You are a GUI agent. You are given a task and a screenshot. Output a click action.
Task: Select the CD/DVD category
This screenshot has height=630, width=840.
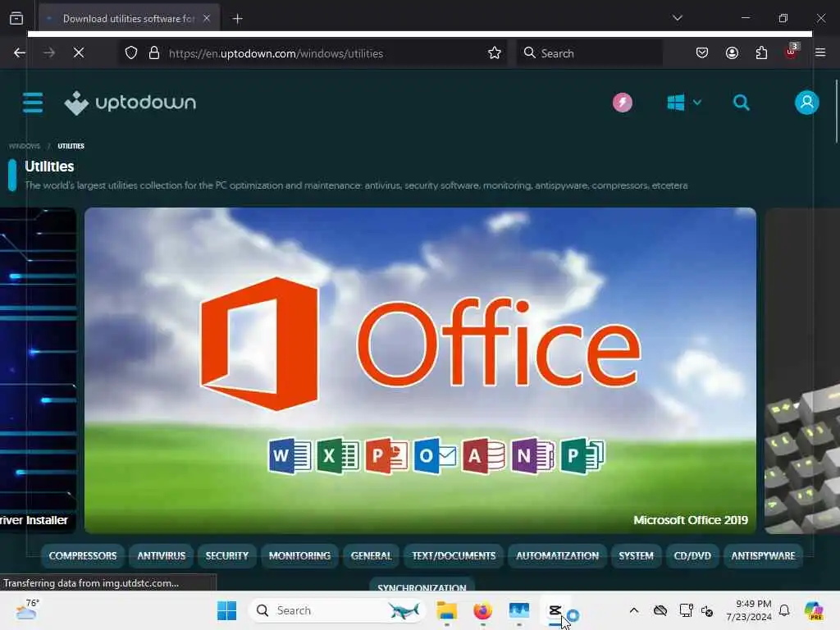(x=692, y=555)
